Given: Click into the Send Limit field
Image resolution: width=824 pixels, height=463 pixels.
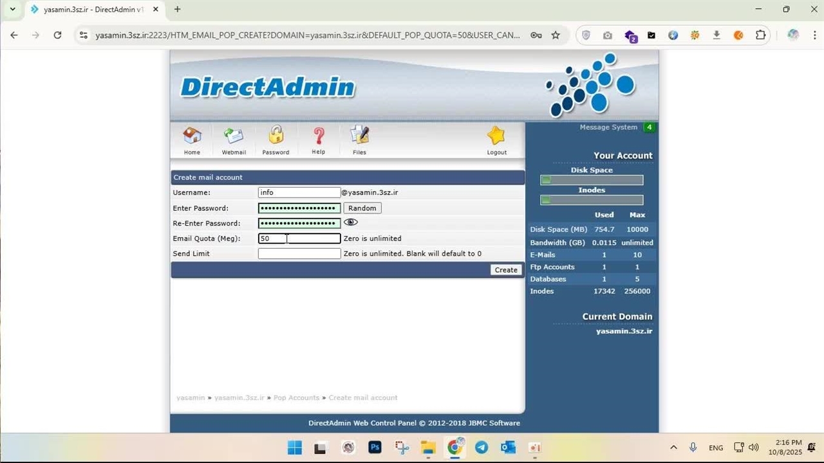Looking at the screenshot, I should coord(299,254).
